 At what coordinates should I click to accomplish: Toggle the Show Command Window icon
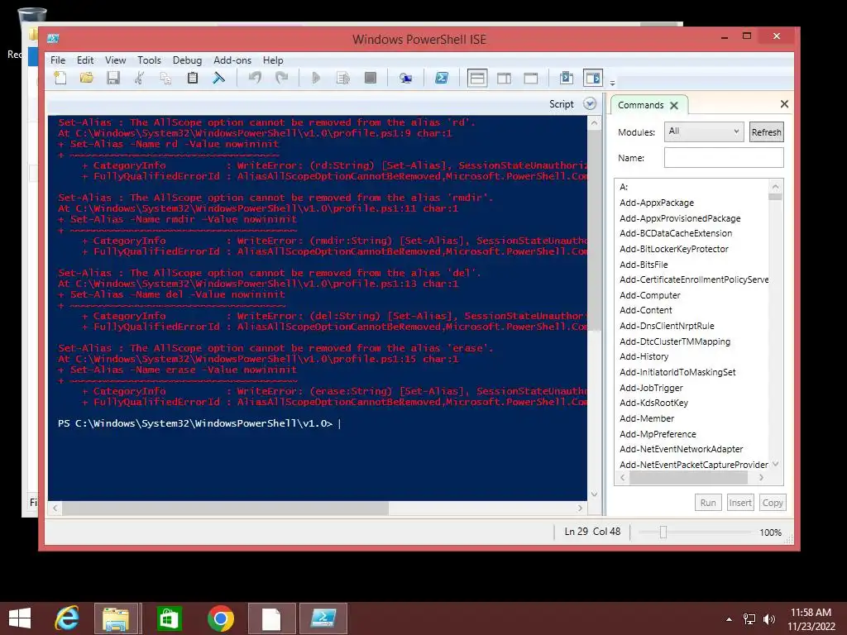[x=567, y=79]
